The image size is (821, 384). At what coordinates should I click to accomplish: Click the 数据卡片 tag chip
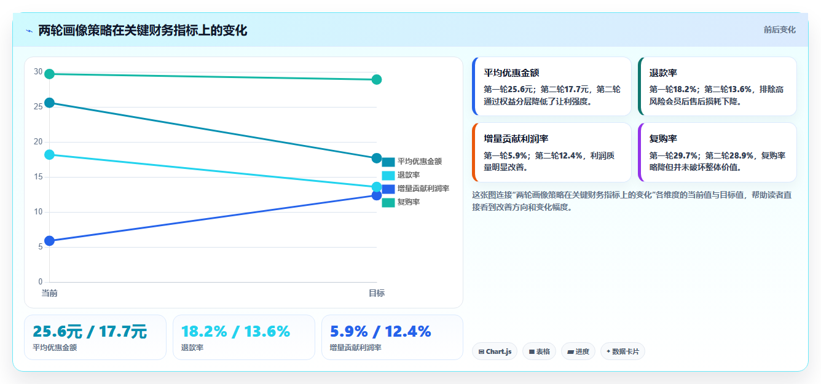[623, 351]
